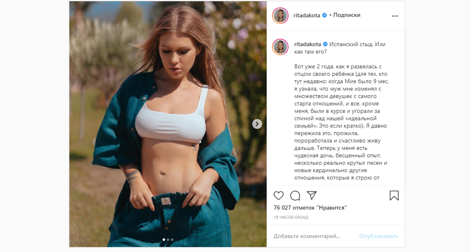The width and height of the screenshot is (471, 252).
Task: Click the Опубликовать post button
Action: (379, 236)
